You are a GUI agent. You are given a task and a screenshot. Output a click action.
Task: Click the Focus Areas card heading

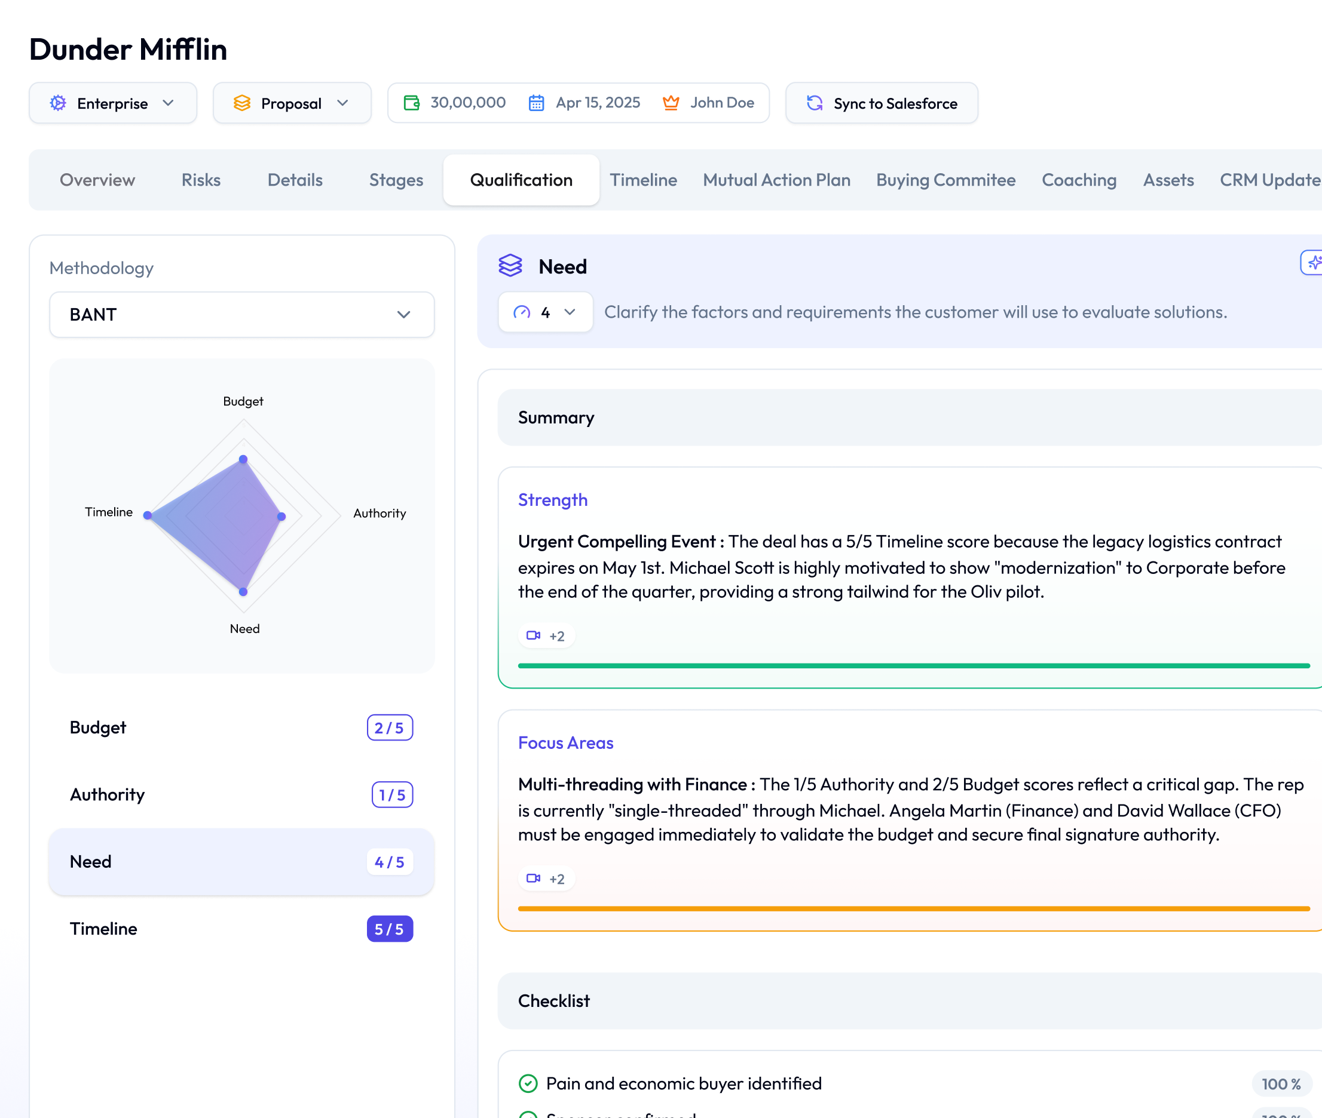(x=565, y=743)
